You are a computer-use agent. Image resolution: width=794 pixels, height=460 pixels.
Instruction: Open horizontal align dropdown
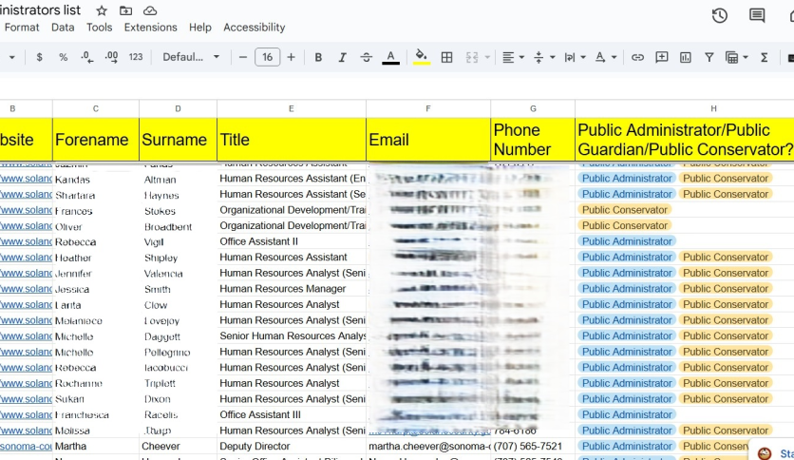[x=513, y=57]
